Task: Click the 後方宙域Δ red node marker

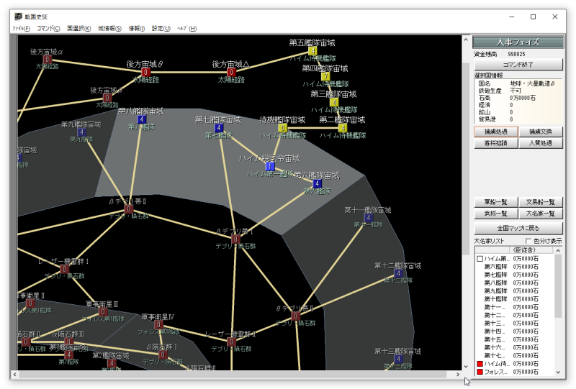Action: click(231, 73)
